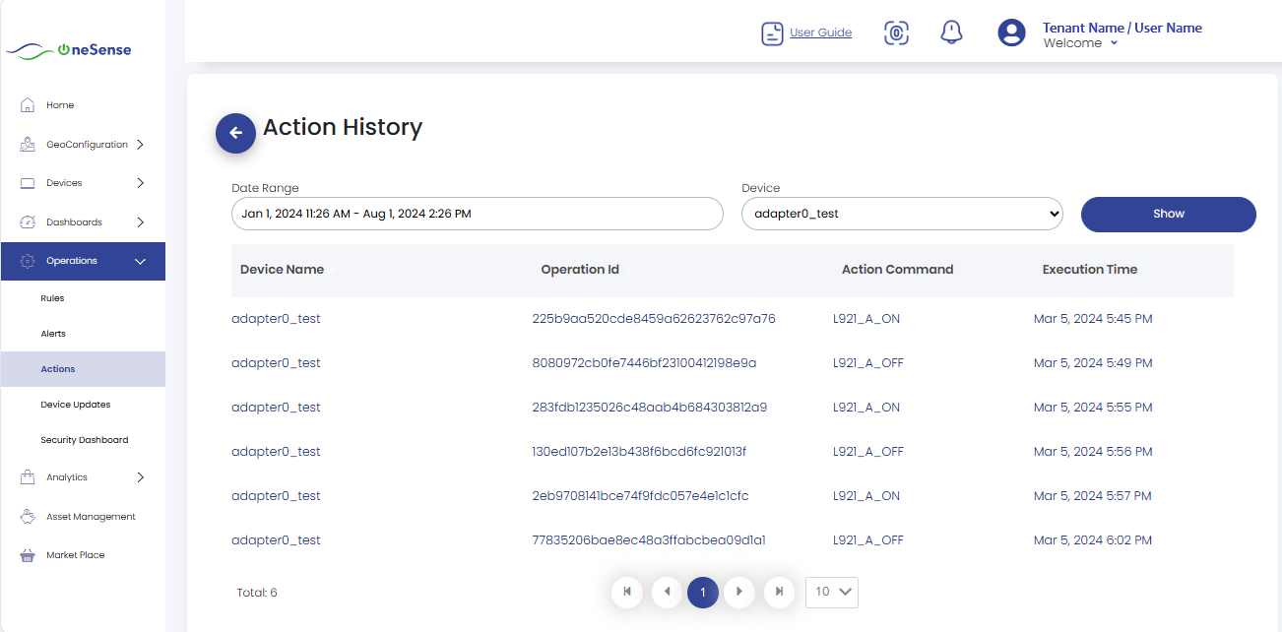Click the Show button
Viewport: 1282px width, 632px height.
point(1168,214)
